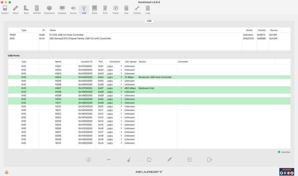
Task: Click the Port column header
Action: click(101, 62)
